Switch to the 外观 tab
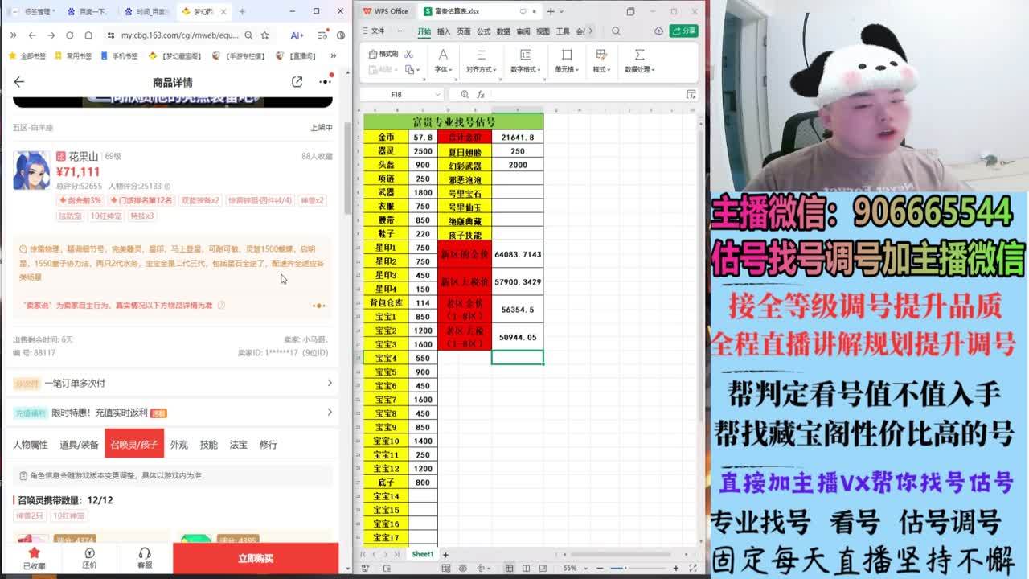The image size is (1029, 579). click(178, 444)
